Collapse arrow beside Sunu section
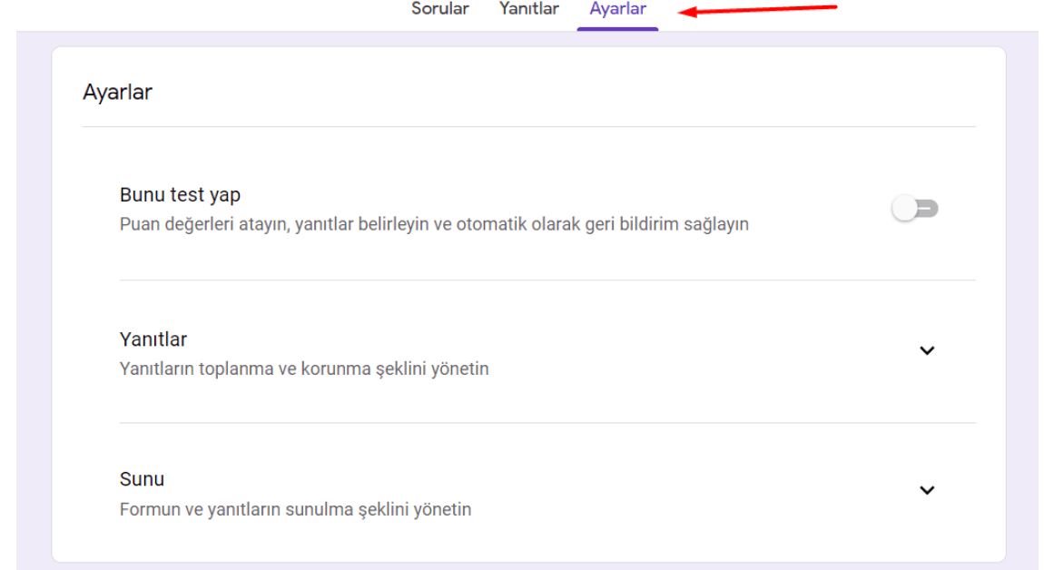This screenshot has width=1044, height=570. [x=928, y=490]
